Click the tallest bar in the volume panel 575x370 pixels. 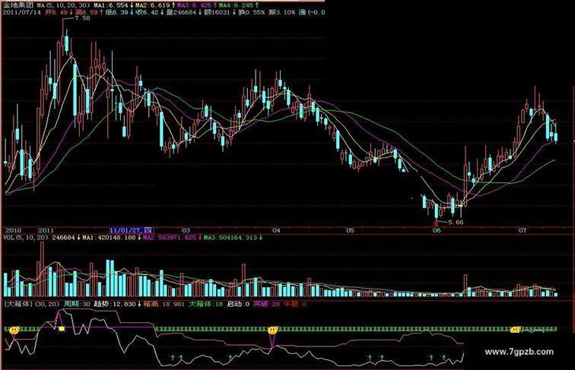[x=42, y=269]
